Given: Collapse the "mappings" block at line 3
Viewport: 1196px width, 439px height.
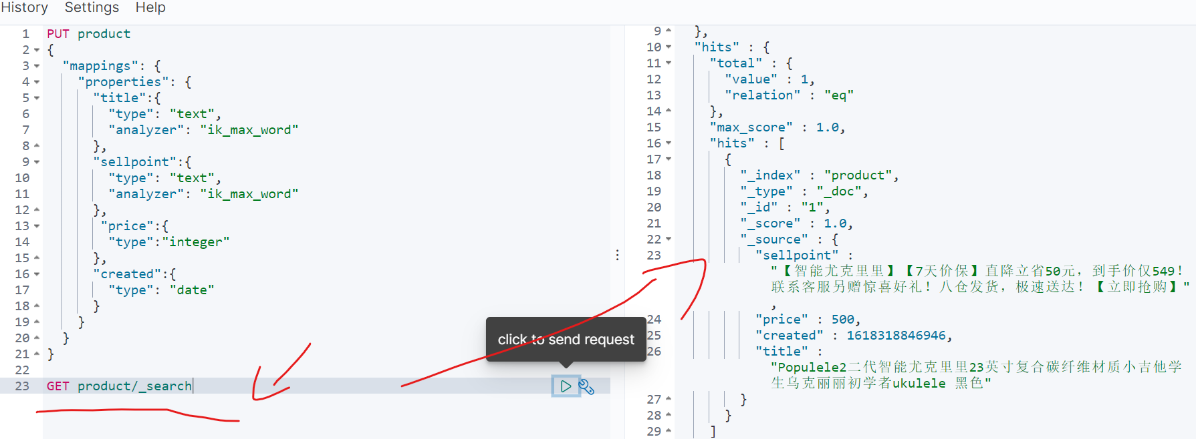Looking at the screenshot, I should tap(37, 66).
